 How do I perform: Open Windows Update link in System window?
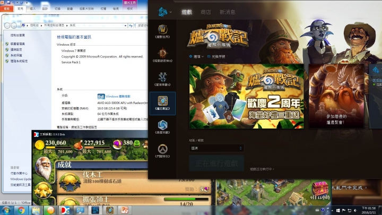[21, 179]
